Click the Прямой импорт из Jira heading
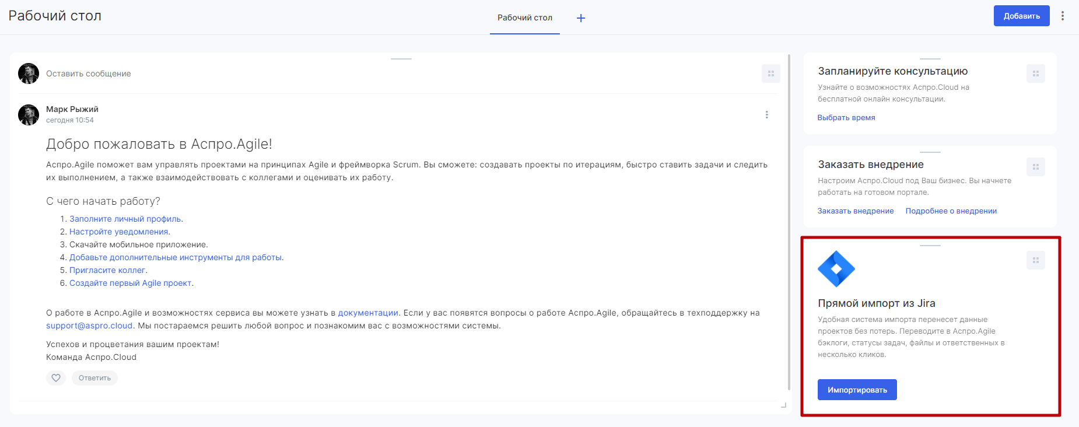Viewport: 1079px width, 427px height. click(x=877, y=303)
